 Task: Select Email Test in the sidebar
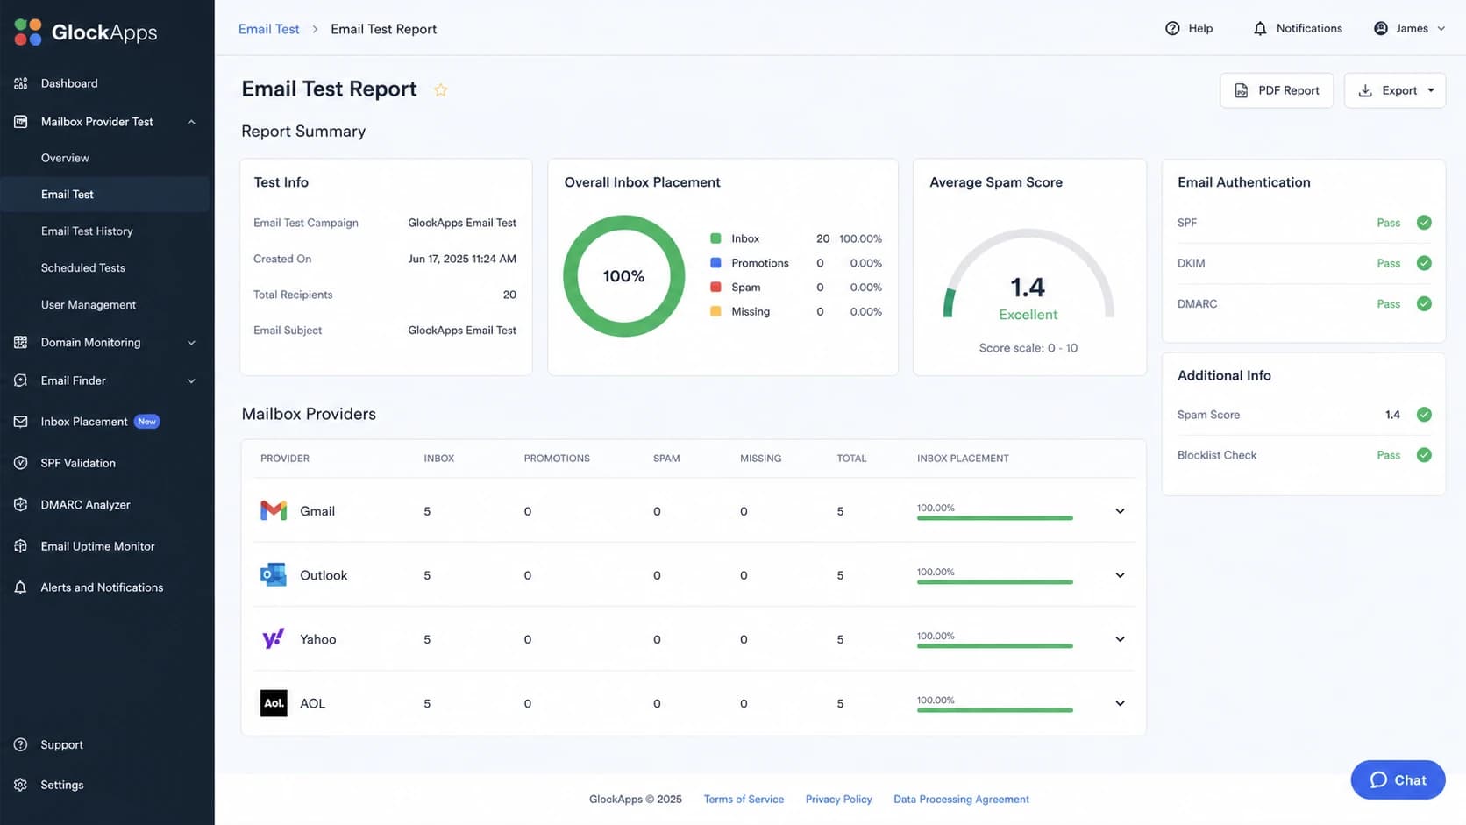pyautogui.click(x=105, y=195)
